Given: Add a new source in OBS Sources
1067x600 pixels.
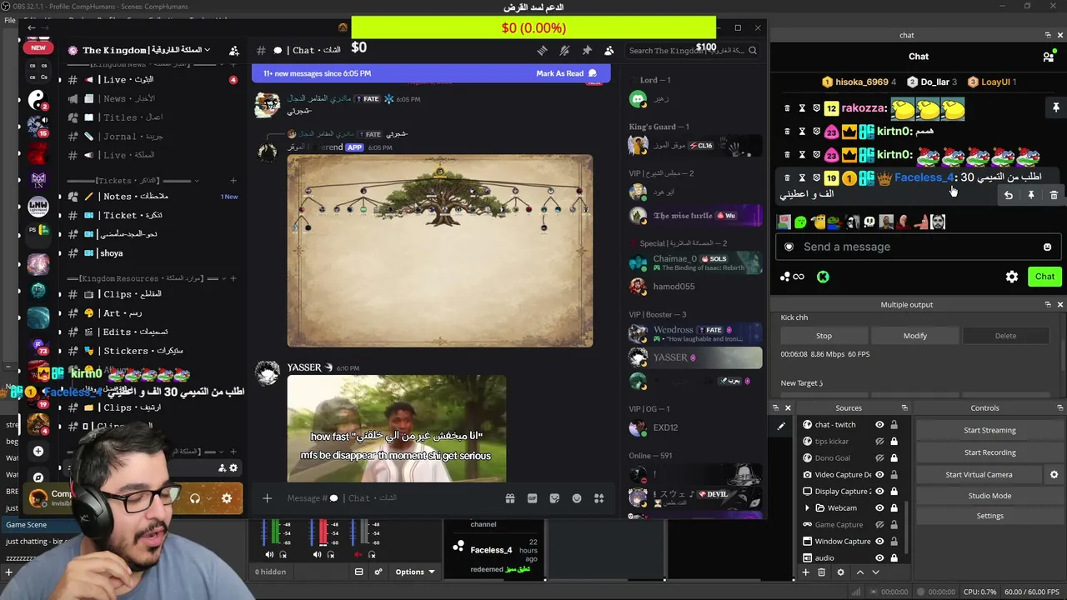Looking at the screenshot, I should pos(805,572).
